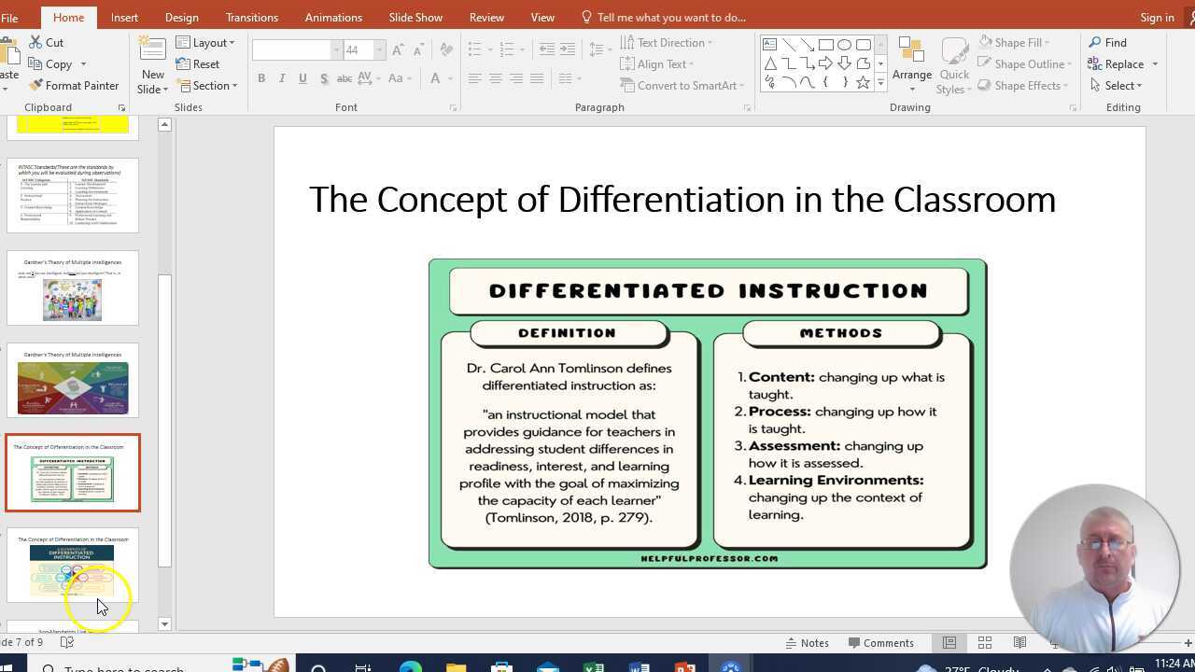Toggle Italic text formatting

pos(282,79)
